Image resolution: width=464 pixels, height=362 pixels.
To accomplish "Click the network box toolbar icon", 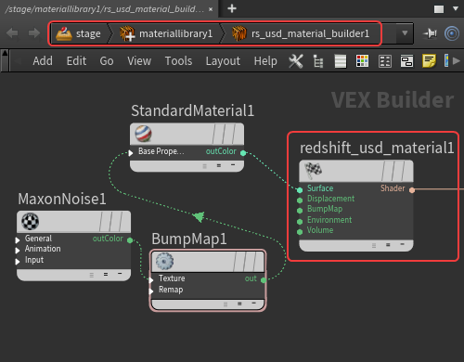I will tap(406, 61).
